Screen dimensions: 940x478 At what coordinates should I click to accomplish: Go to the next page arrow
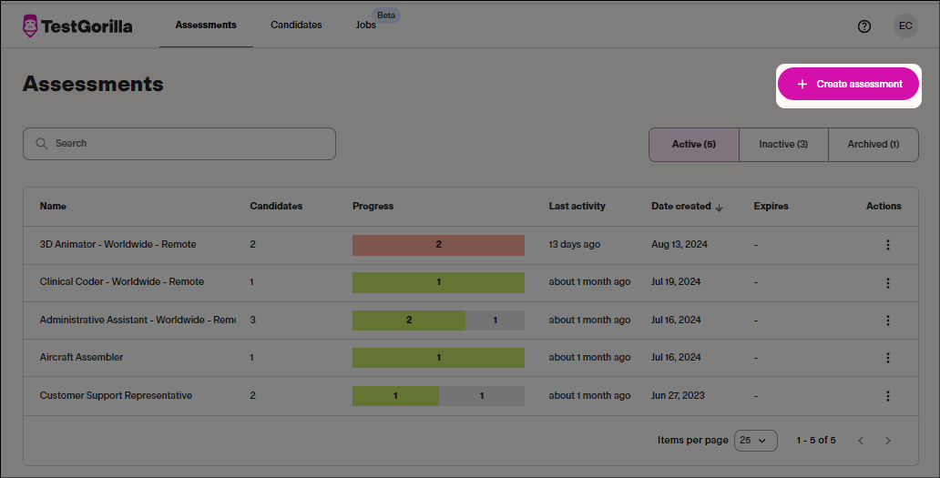(888, 441)
